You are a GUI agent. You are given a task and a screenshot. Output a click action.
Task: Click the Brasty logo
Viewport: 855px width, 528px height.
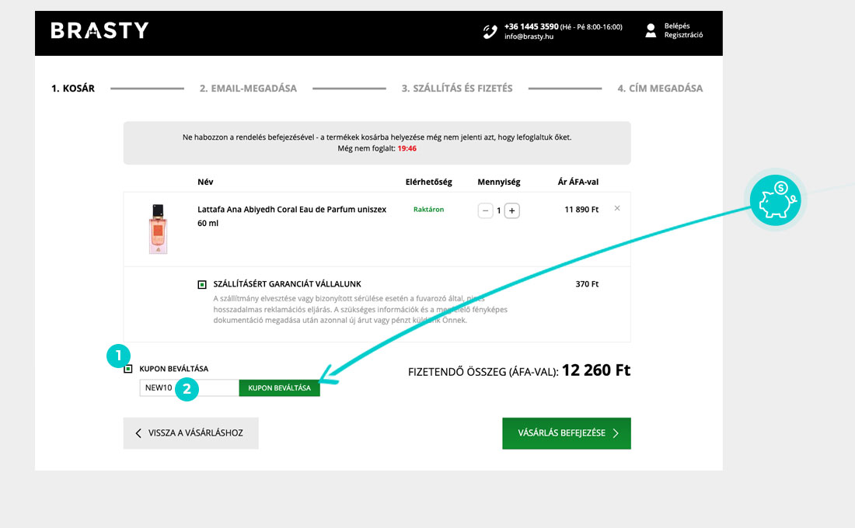[99, 31]
